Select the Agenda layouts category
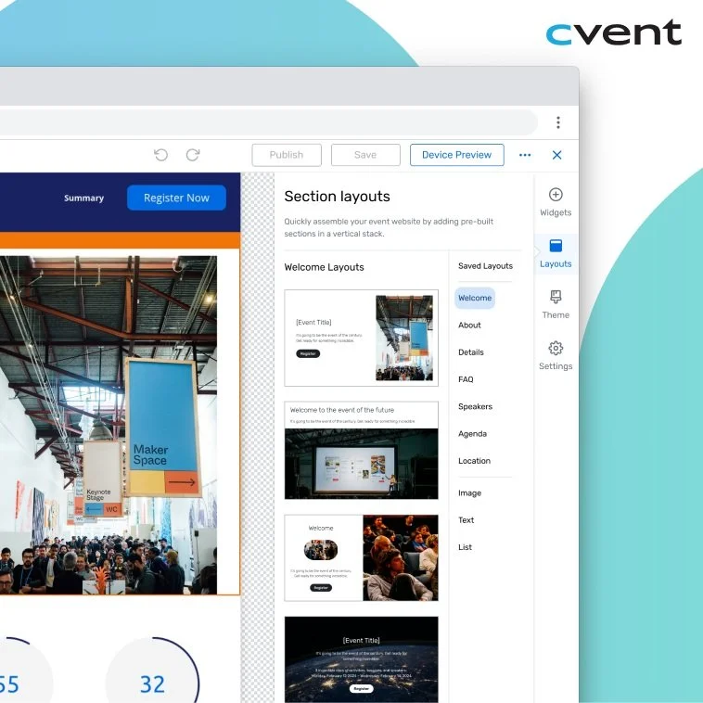The width and height of the screenshot is (703, 703). [x=472, y=434]
